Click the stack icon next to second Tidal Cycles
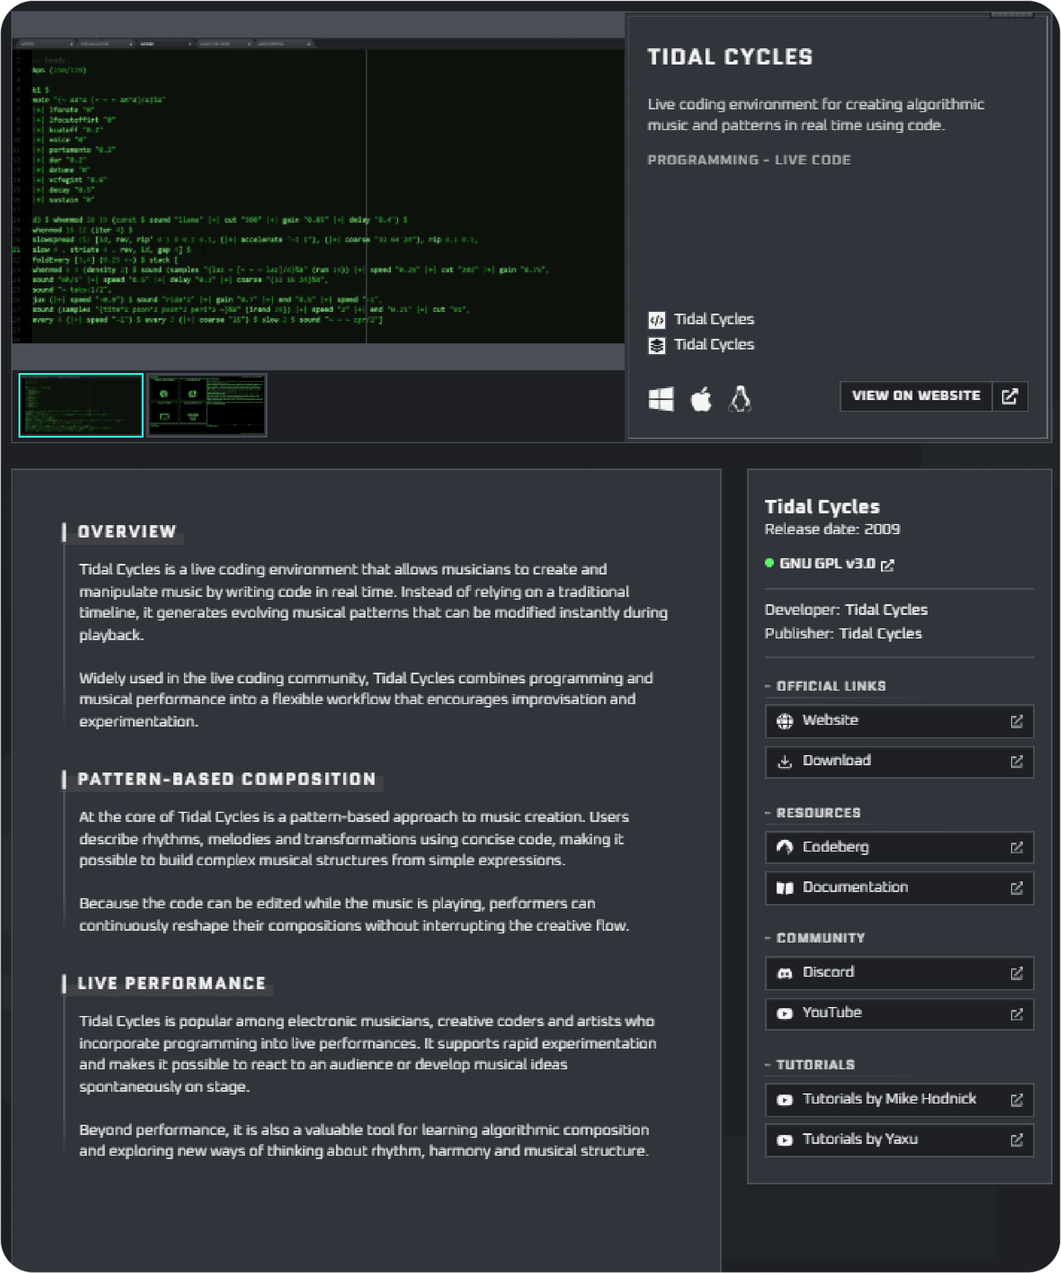 click(657, 345)
